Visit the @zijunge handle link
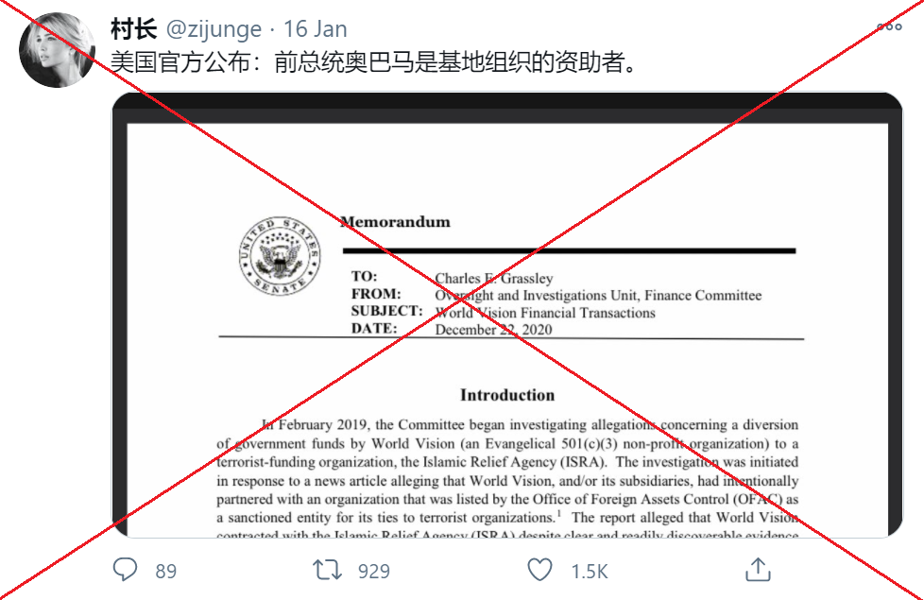Screen dimensions: 924x600 pyautogui.click(x=214, y=29)
